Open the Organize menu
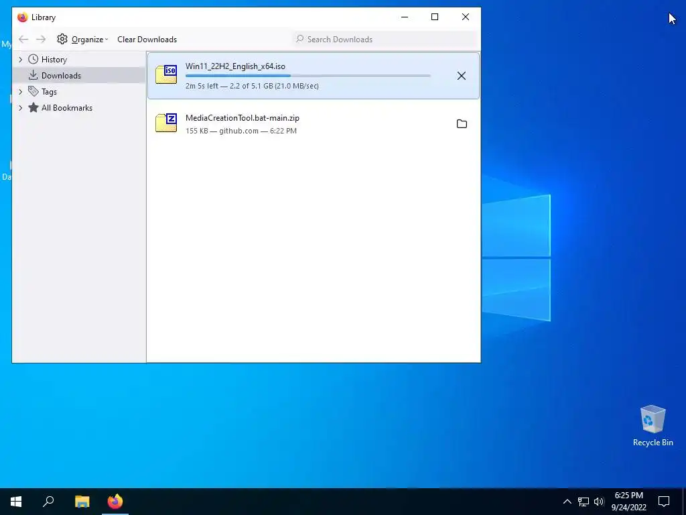The image size is (686, 515). point(82,40)
